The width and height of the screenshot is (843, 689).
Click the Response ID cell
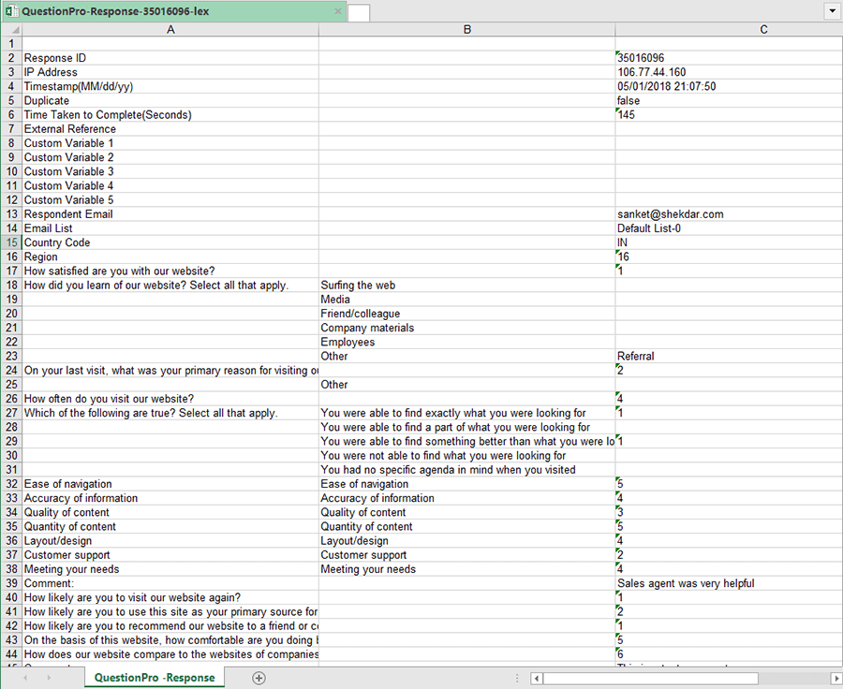[x=170, y=58]
